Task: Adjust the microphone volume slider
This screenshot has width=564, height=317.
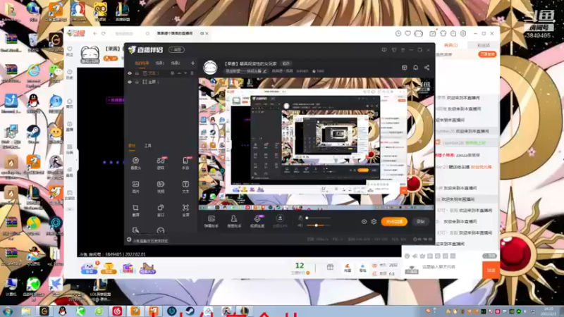Action: (x=318, y=218)
